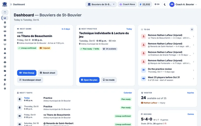Screen dimensions: 201x126
Task: Open Coach Nova assistant
Action: coord(127,4)
